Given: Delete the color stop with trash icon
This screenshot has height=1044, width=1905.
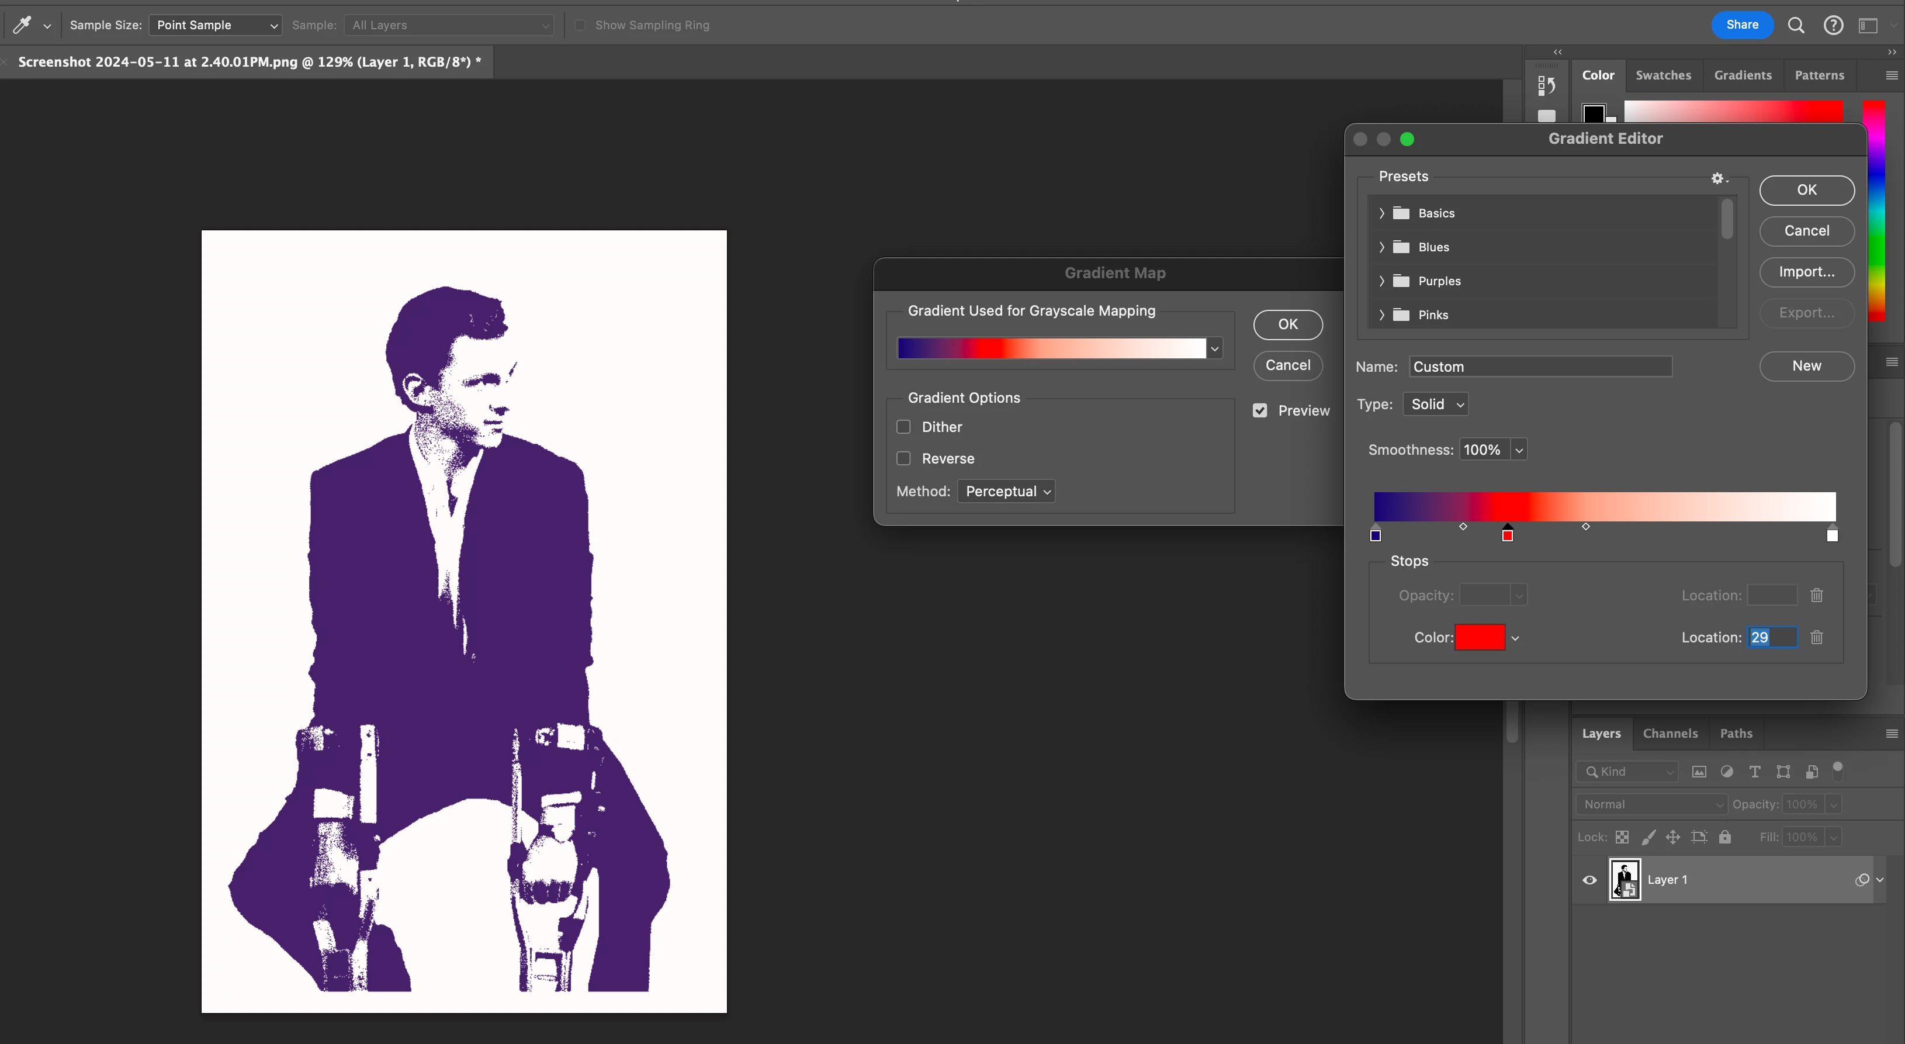Looking at the screenshot, I should [1816, 637].
